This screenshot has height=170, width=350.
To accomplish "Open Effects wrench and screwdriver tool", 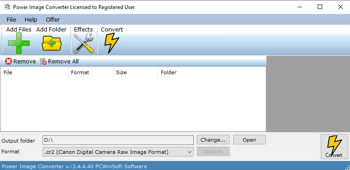I will [x=84, y=43].
